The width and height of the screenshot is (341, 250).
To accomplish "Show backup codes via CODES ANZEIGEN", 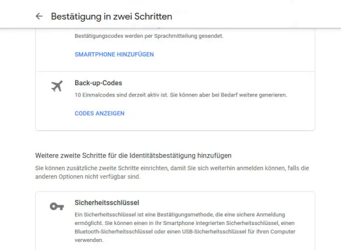I will pyautogui.click(x=100, y=114).
